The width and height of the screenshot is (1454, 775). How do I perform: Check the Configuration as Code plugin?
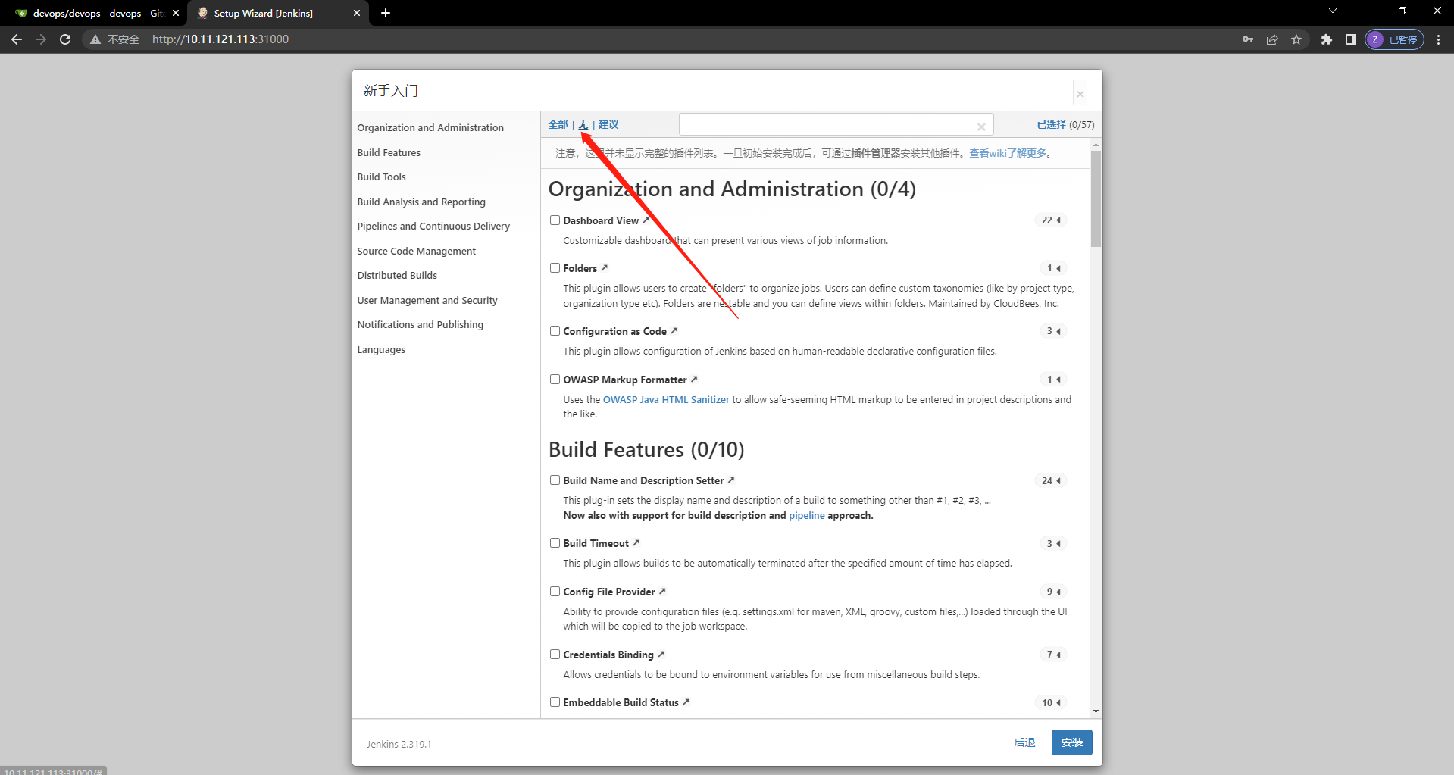pyautogui.click(x=555, y=330)
